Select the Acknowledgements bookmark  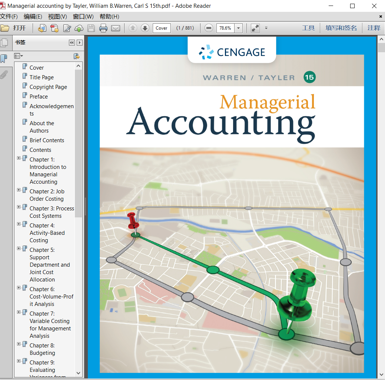[x=52, y=110]
